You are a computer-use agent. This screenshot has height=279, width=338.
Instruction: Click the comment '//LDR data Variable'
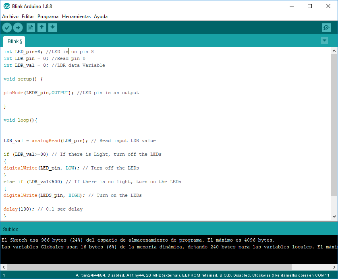(78, 65)
